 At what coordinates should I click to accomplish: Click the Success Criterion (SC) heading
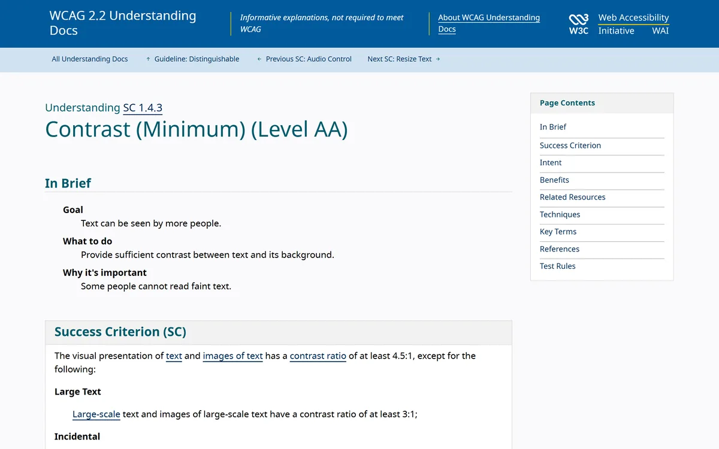pyautogui.click(x=120, y=332)
